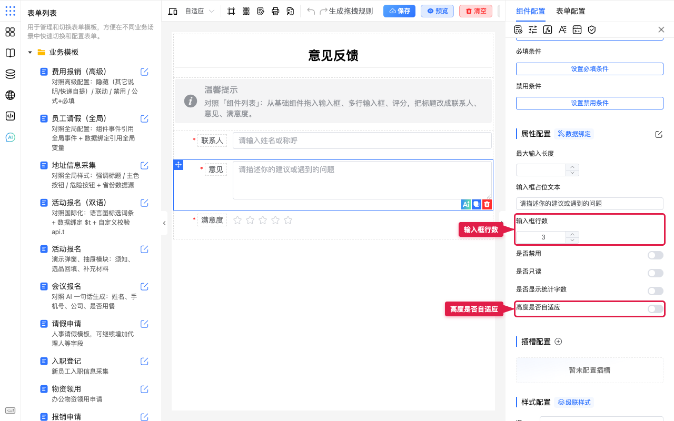674x421 pixels.
Task: Toggle the 是否只读 switch
Action: pos(656,273)
